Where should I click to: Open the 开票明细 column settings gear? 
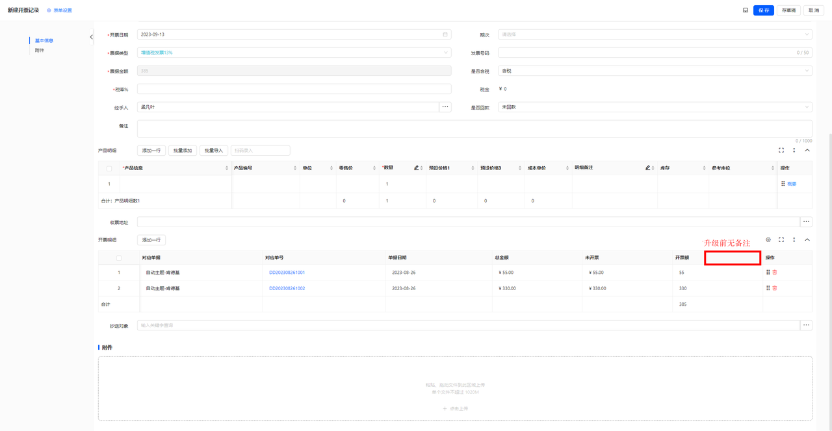coord(768,240)
